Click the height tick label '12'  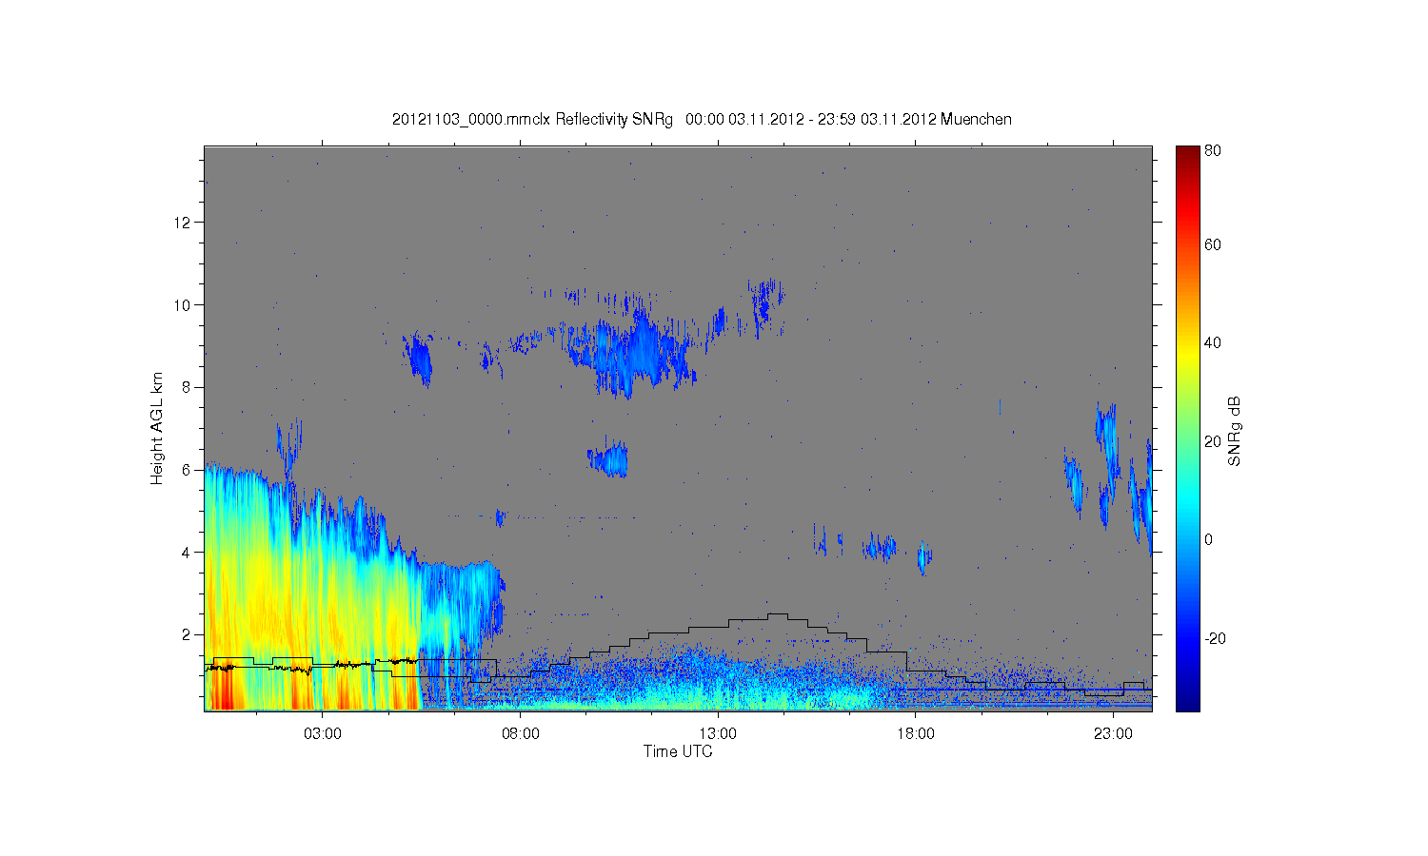[x=184, y=223]
